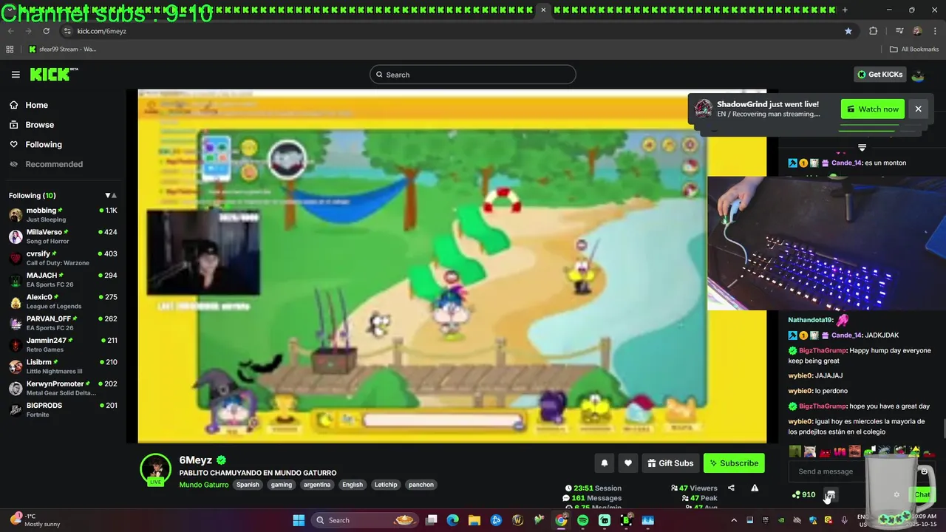Open Get KICKs
This screenshot has width=946, height=532.
click(879, 75)
